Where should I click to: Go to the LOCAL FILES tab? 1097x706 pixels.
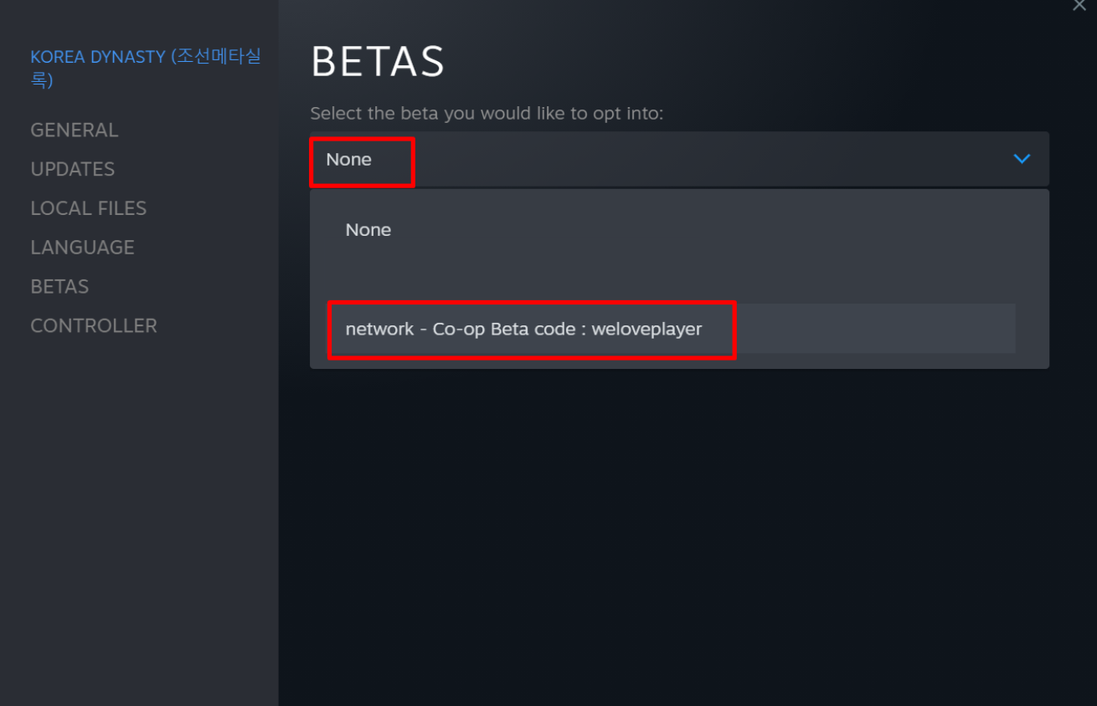pyautogui.click(x=89, y=208)
